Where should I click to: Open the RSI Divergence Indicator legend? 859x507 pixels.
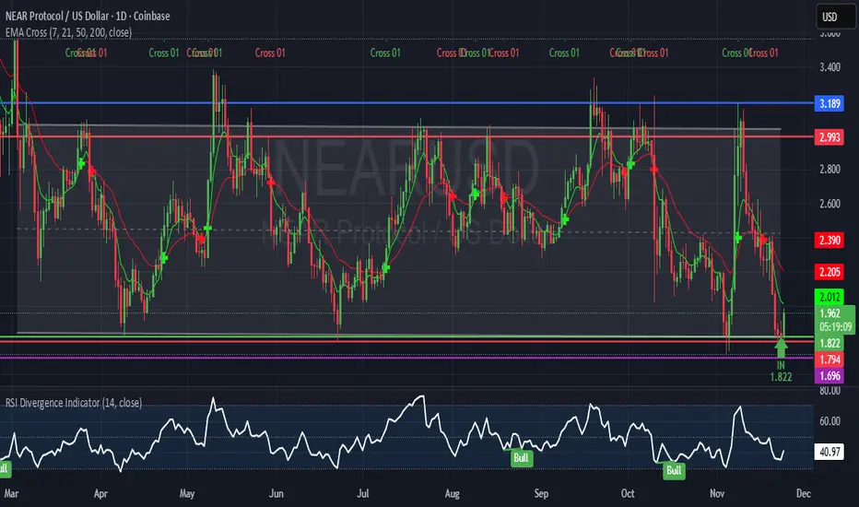coord(74,403)
